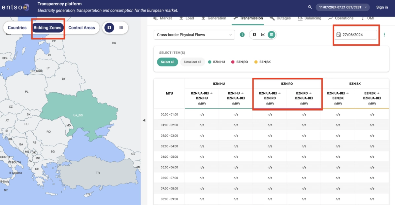Image resolution: width=395 pixels, height=205 pixels.
Task: Click the 04:00 - 05:00 row label
Action: point(169,156)
